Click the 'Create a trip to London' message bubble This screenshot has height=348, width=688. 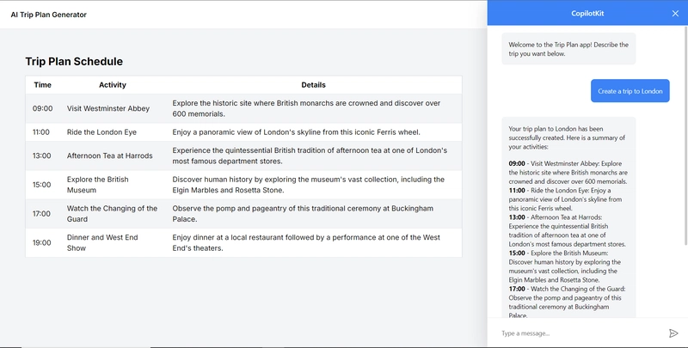(630, 91)
